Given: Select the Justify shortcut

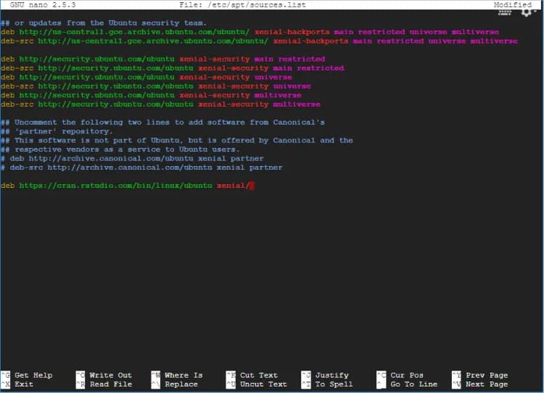Looking at the screenshot, I should [331, 375].
